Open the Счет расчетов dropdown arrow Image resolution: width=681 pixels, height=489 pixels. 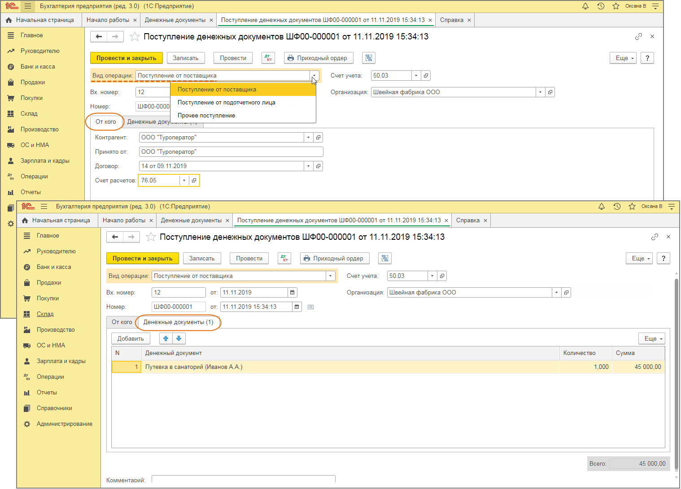coord(184,181)
